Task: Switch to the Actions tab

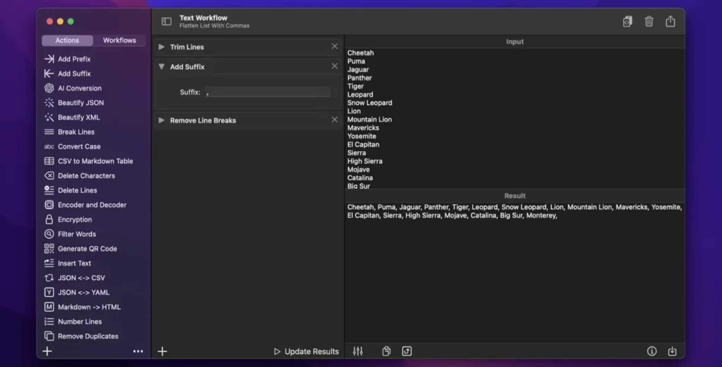Action: tap(67, 40)
